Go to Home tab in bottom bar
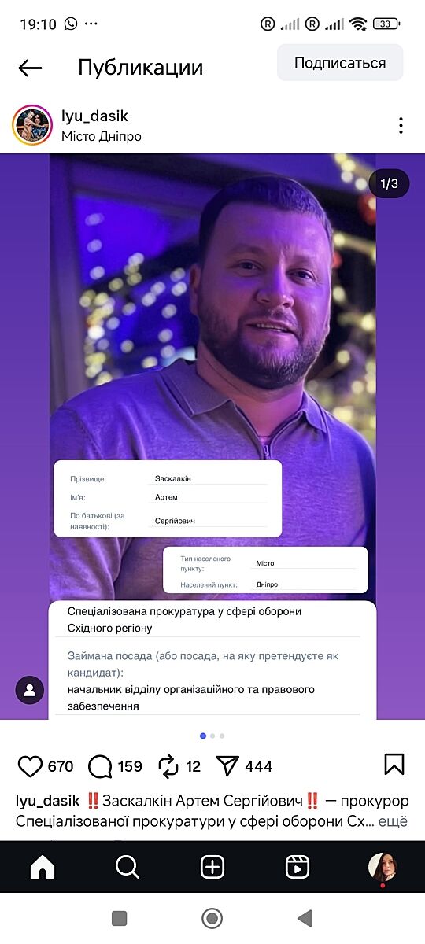 (42, 867)
